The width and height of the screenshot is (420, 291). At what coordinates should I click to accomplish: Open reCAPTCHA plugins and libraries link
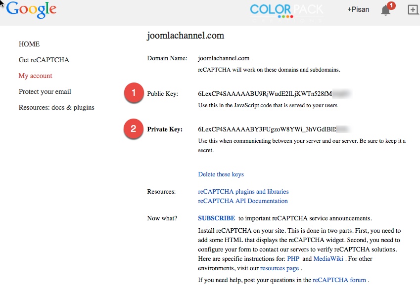pyautogui.click(x=243, y=192)
